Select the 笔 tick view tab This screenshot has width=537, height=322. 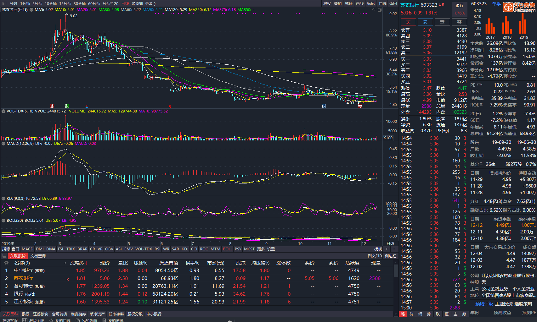coord(403,314)
